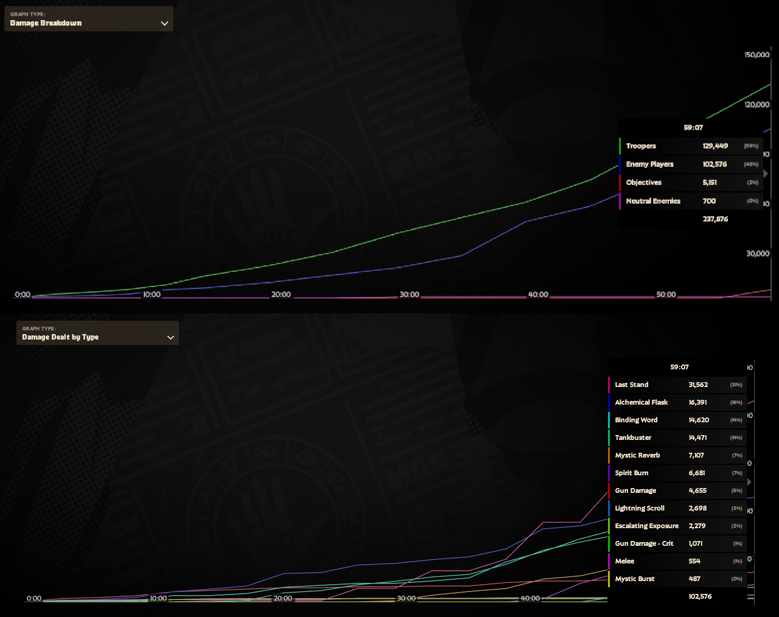
Task: Select the Troopers legend label
Action: 641,146
